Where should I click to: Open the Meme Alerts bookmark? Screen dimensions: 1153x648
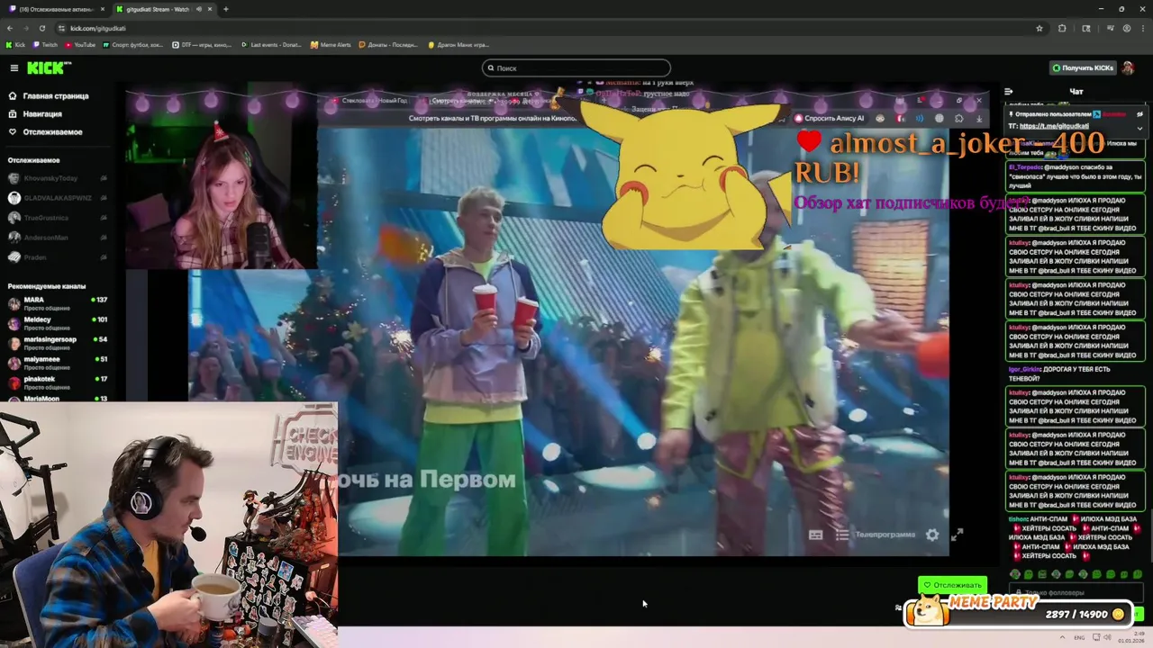331,44
